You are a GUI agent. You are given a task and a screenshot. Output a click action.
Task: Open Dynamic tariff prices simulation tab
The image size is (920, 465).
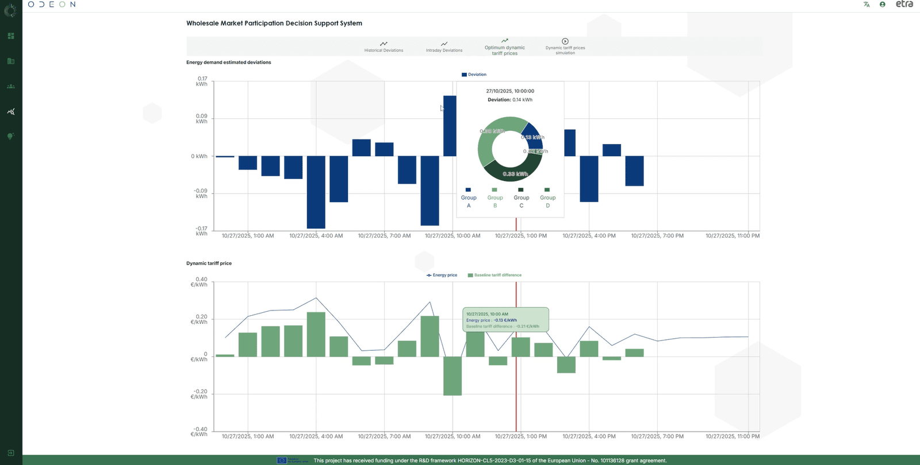[x=565, y=46]
